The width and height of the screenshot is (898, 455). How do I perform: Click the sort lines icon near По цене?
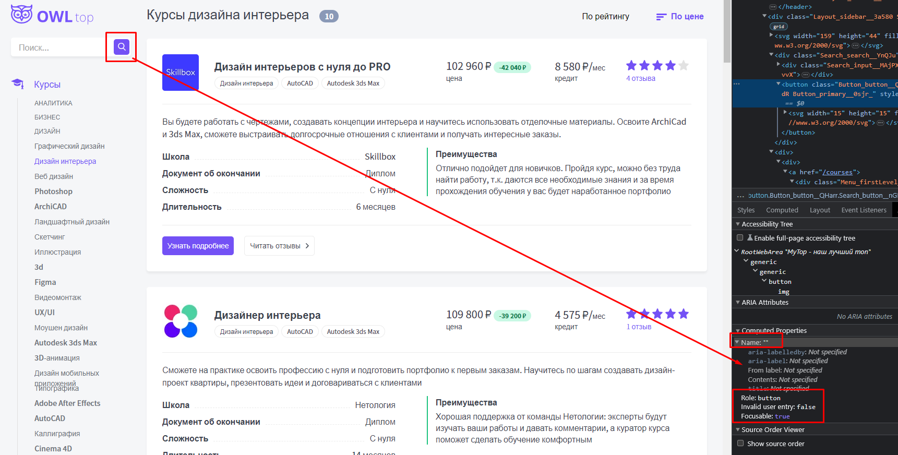661,17
